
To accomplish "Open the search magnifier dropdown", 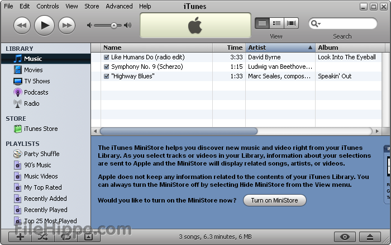I will point(316,23).
